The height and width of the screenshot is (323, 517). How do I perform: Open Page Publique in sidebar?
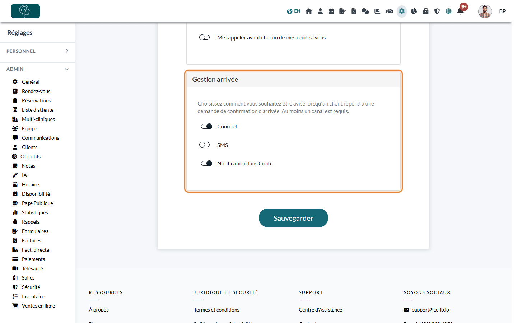37,203
